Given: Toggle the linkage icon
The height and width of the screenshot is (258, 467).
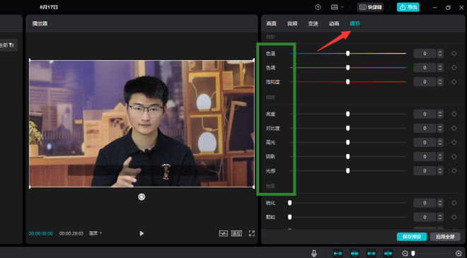Looking at the screenshot, I should [371, 253].
